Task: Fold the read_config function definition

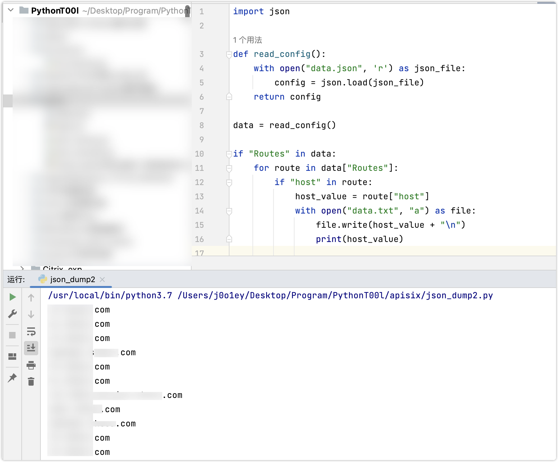Action: click(x=229, y=54)
